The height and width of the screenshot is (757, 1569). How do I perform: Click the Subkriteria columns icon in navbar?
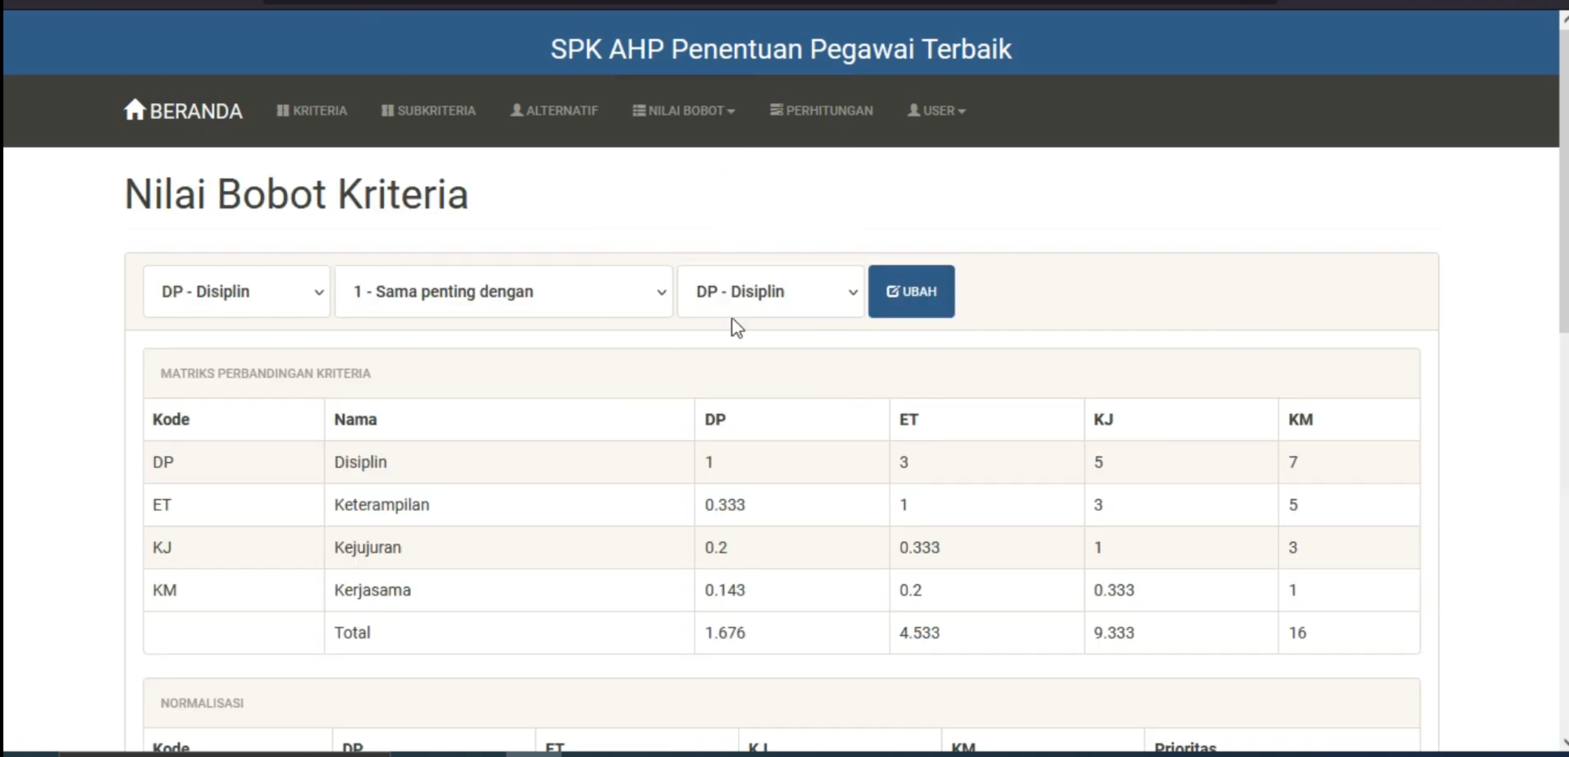pyautogui.click(x=387, y=111)
